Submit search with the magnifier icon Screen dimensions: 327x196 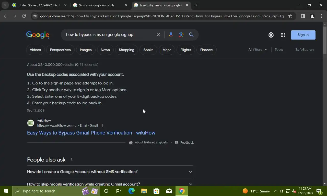pos(191,35)
